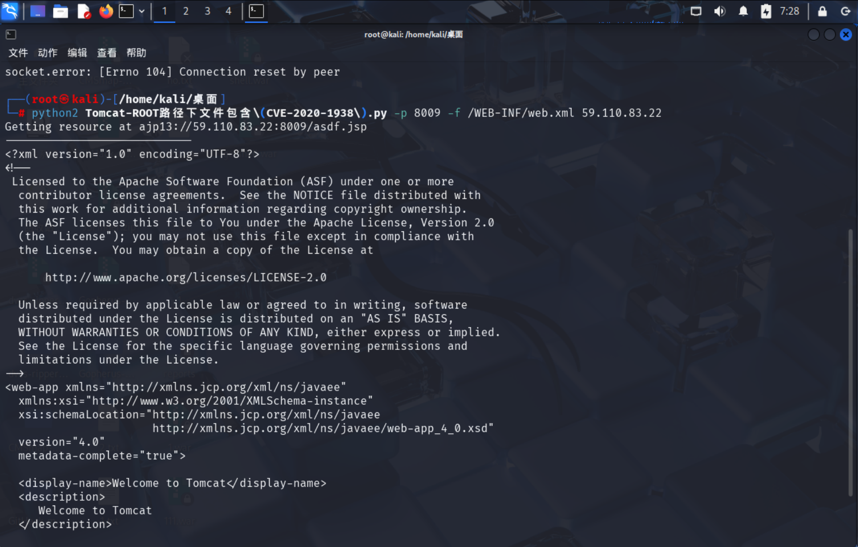Image resolution: width=858 pixels, height=547 pixels.
Task: Switch to workspace 4
Action: pos(229,11)
